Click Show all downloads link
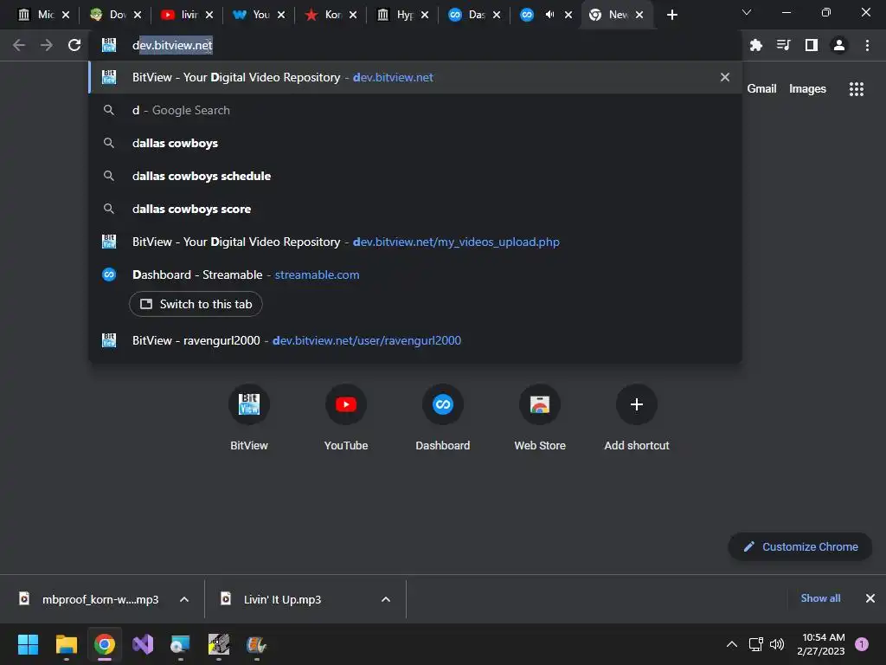The image size is (886, 665). pyautogui.click(x=820, y=598)
